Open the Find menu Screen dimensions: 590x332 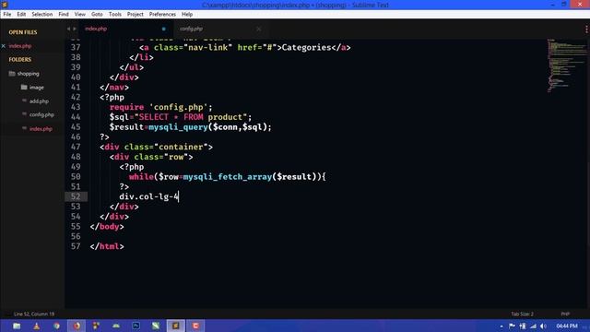(x=64, y=15)
